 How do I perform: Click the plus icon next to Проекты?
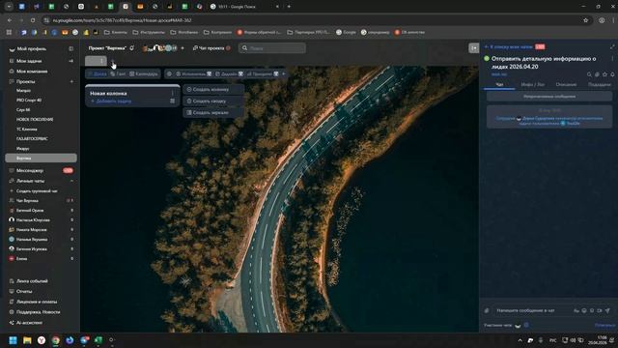pos(71,81)
